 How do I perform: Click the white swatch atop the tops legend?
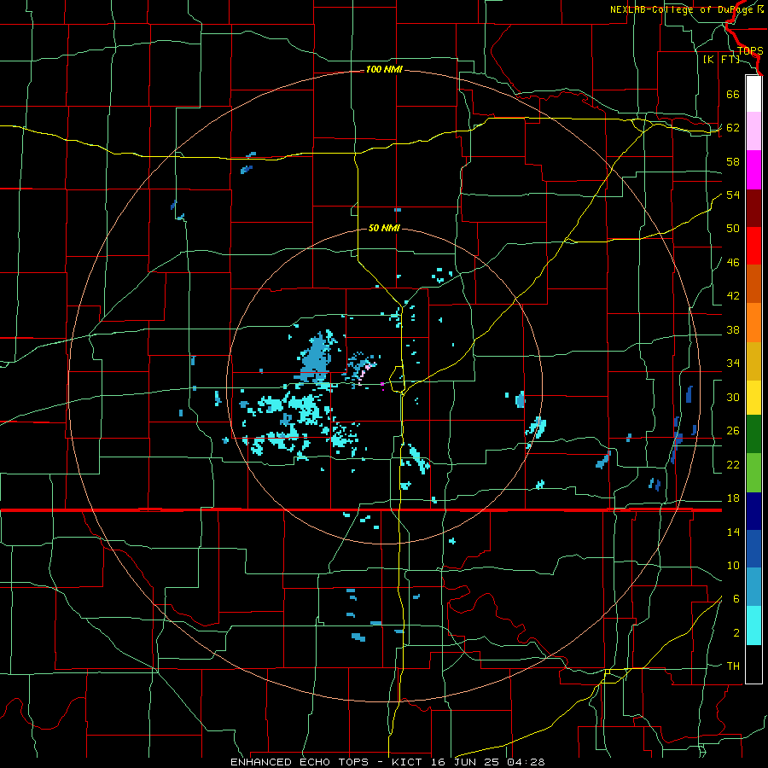pos(753,94)
